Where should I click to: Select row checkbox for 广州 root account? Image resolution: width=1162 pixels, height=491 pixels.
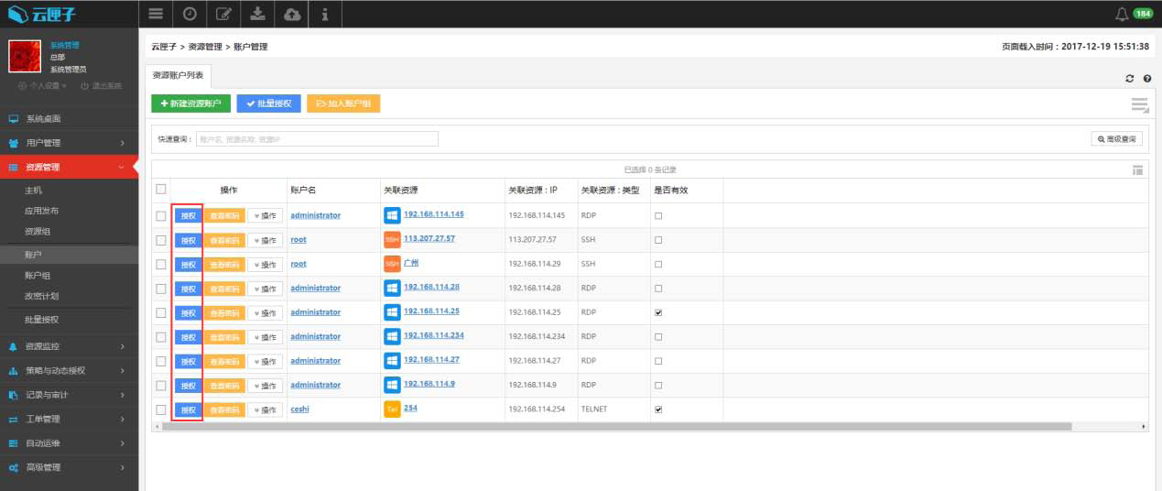point(161,265)
